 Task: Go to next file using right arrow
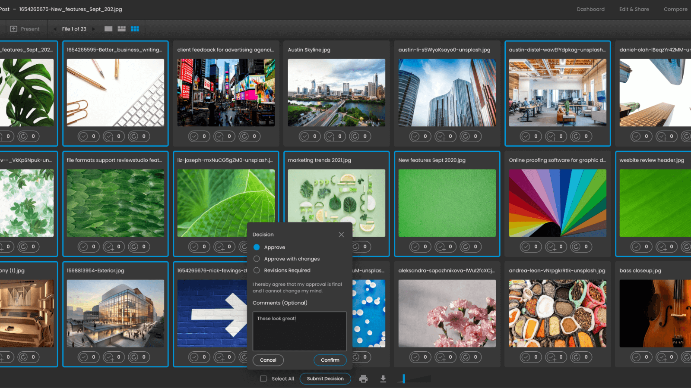coord(94,29)
